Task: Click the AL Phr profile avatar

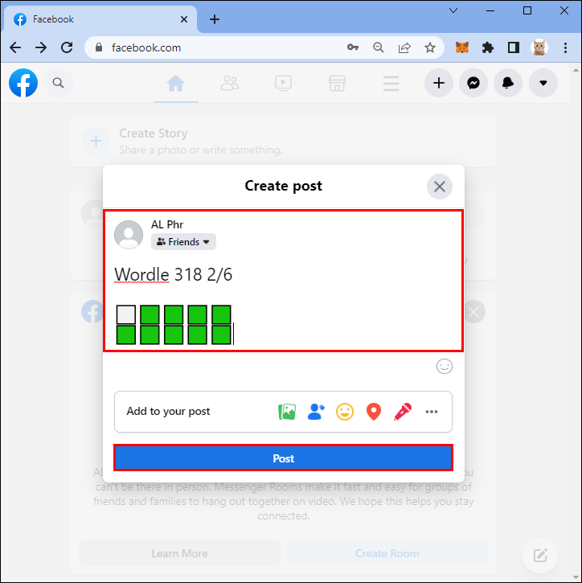Action: click(x=129, y=234)
